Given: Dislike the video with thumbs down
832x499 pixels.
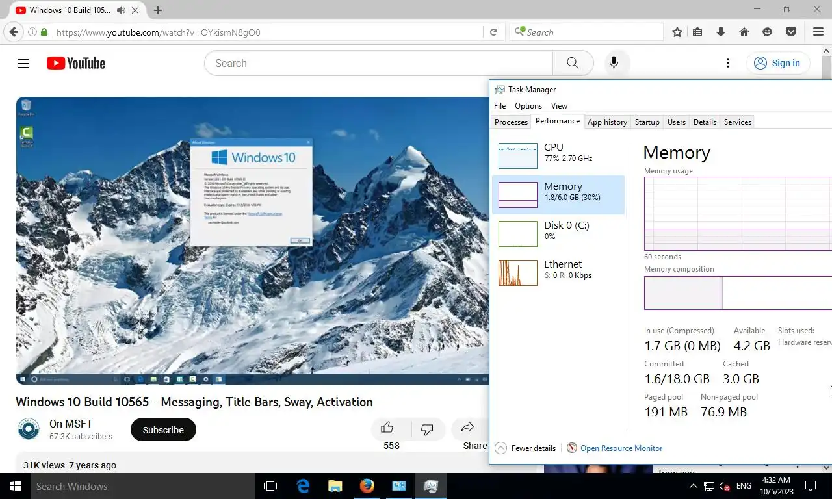Looking at the screenshot, I should coord(427,429).
